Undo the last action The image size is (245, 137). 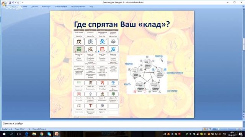coord(13,3)
